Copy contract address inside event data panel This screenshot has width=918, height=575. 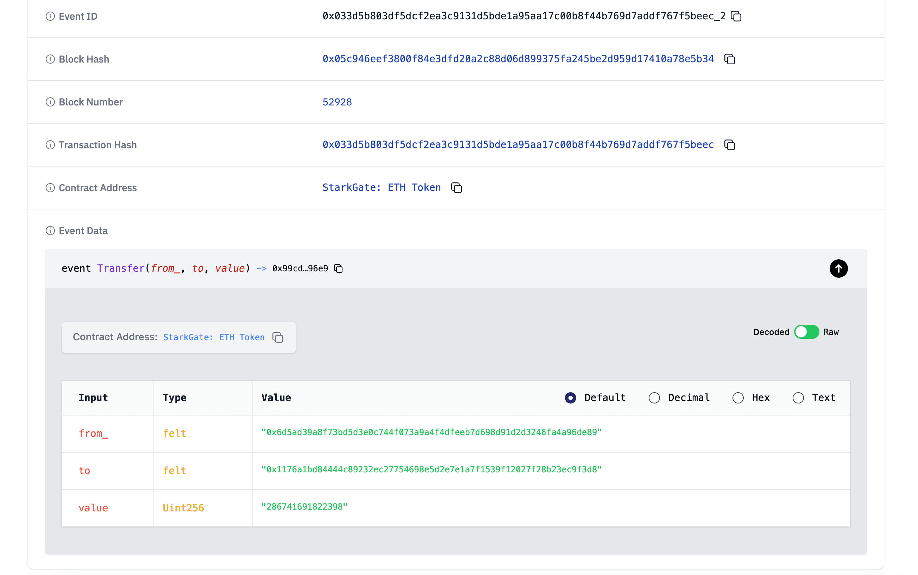pos(278,337)
